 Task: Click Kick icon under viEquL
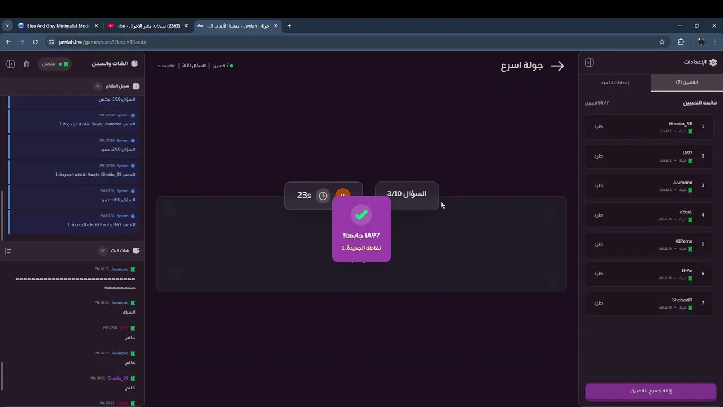[690, 219]
